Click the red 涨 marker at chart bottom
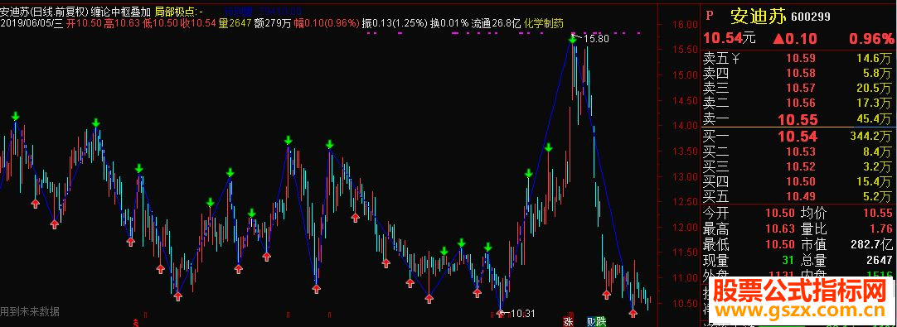 (x=568, y=321)
